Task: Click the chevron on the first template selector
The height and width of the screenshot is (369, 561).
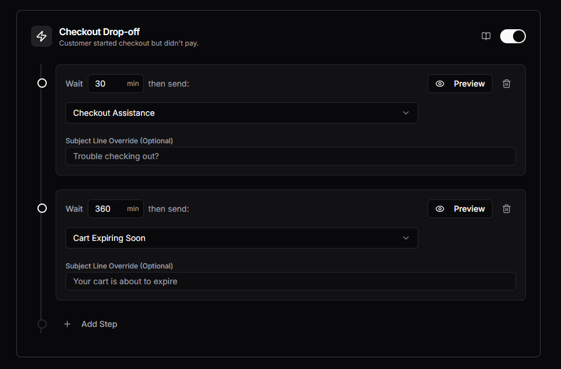Action: tap(406, 112)
